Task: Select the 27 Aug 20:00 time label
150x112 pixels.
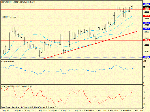Action: (x=42, y=111)
